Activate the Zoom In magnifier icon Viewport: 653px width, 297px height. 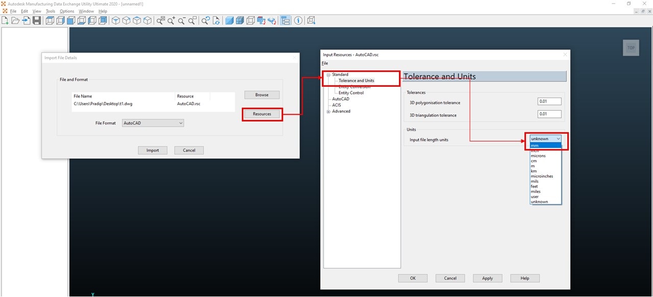point(171,20)
